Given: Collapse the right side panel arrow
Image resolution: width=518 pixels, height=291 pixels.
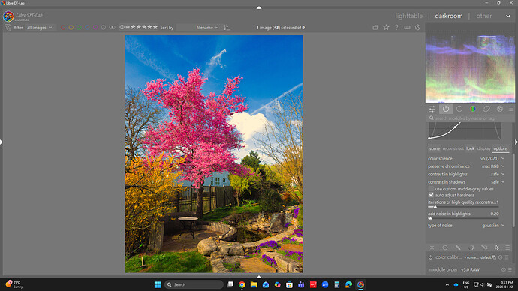Looking at the screenshot, I should pyautogui.click(x=516, y=142).
